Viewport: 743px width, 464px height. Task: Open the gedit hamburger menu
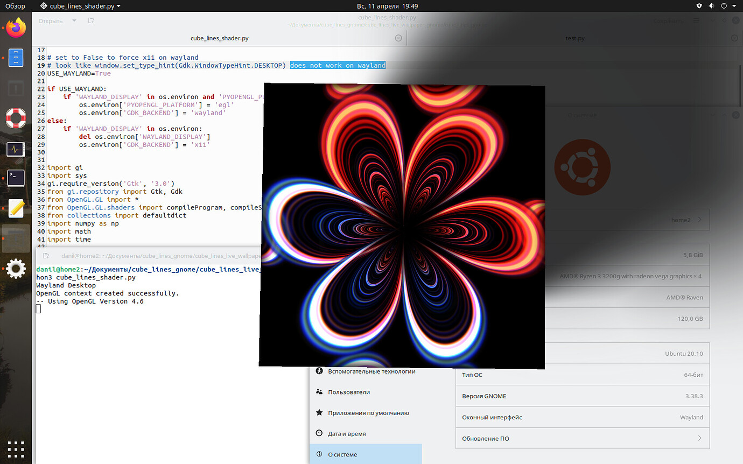coord(696,20)
